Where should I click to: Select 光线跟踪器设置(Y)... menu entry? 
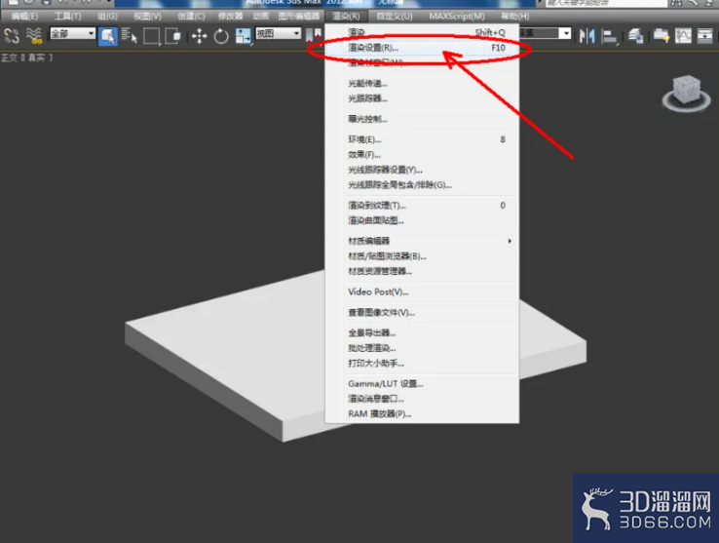point(422,170)
